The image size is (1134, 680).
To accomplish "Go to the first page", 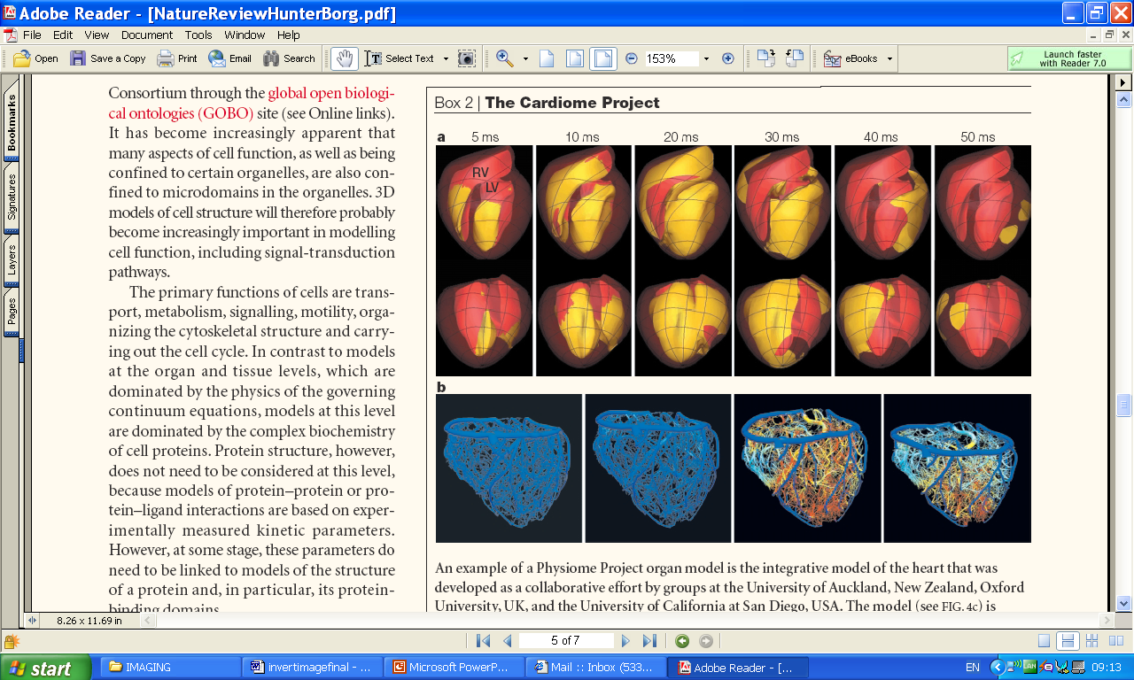I will tap(483, 641).
